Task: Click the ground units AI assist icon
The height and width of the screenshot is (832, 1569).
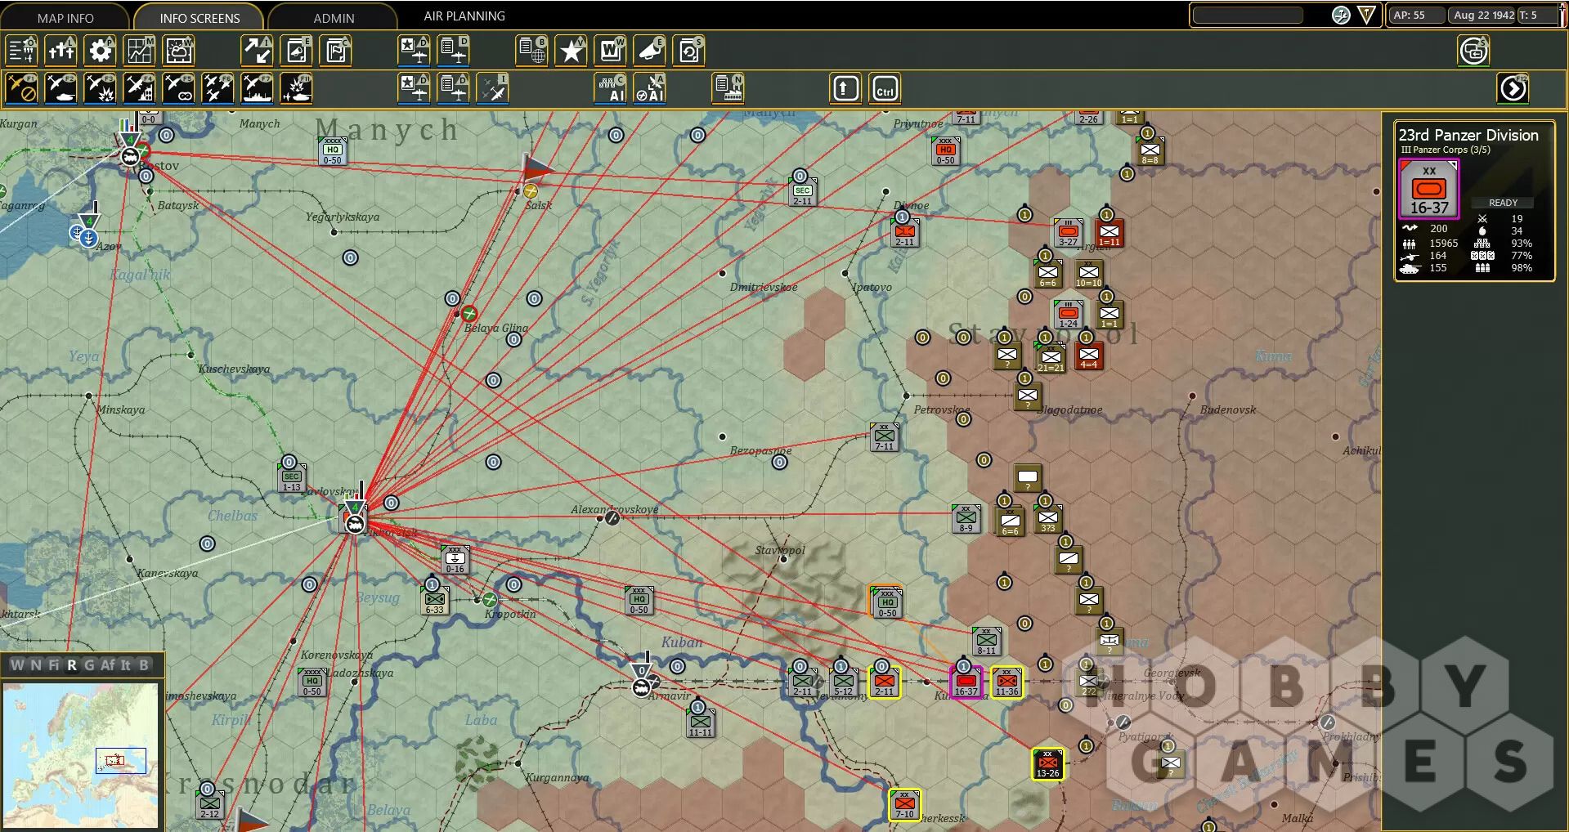Action: tap(611, 88)
